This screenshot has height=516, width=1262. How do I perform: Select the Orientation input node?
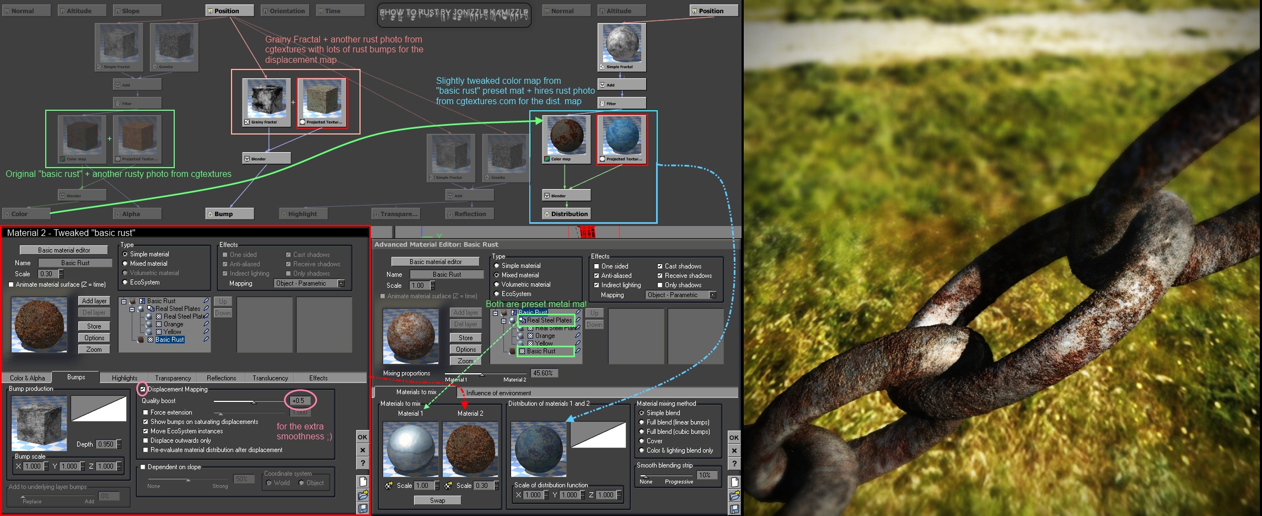tap(285, 10)
